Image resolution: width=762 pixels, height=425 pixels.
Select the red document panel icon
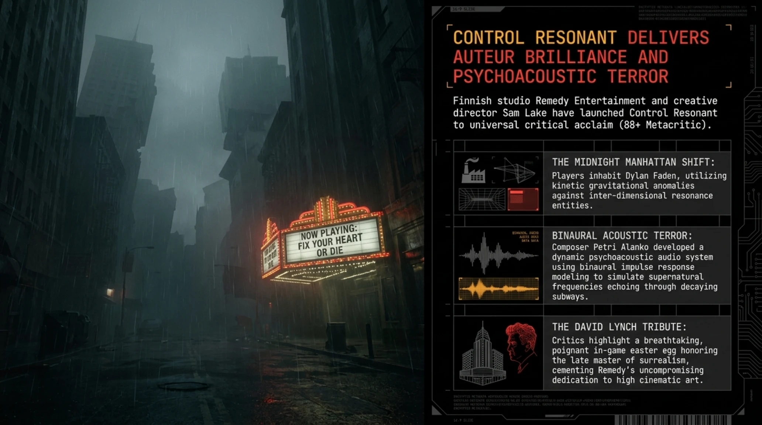[523, 199]
